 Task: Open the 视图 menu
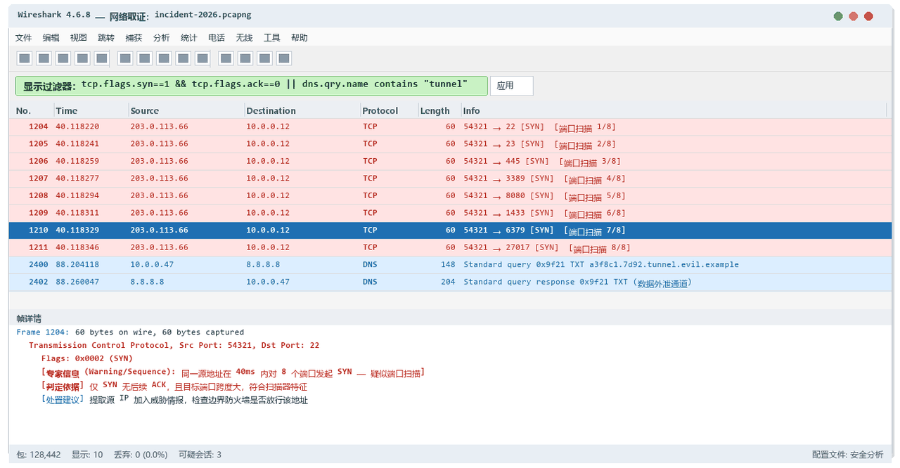(x=78, y=38)
